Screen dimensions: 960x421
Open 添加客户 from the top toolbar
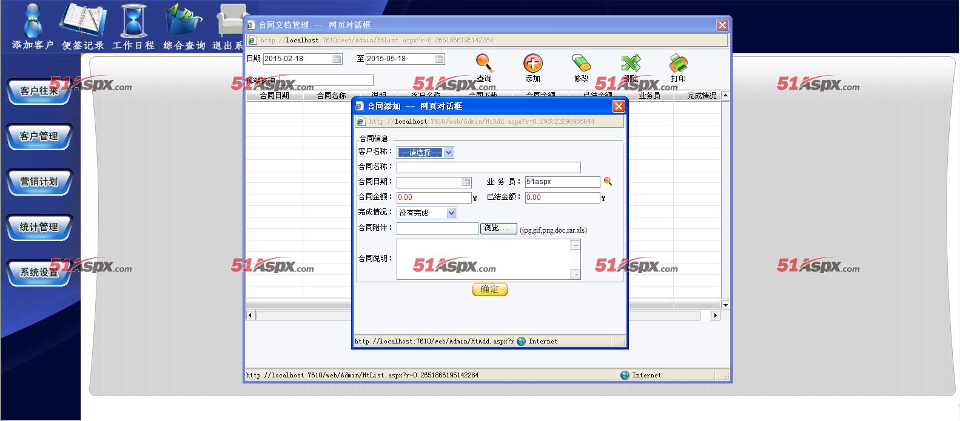tap(33, 27)
